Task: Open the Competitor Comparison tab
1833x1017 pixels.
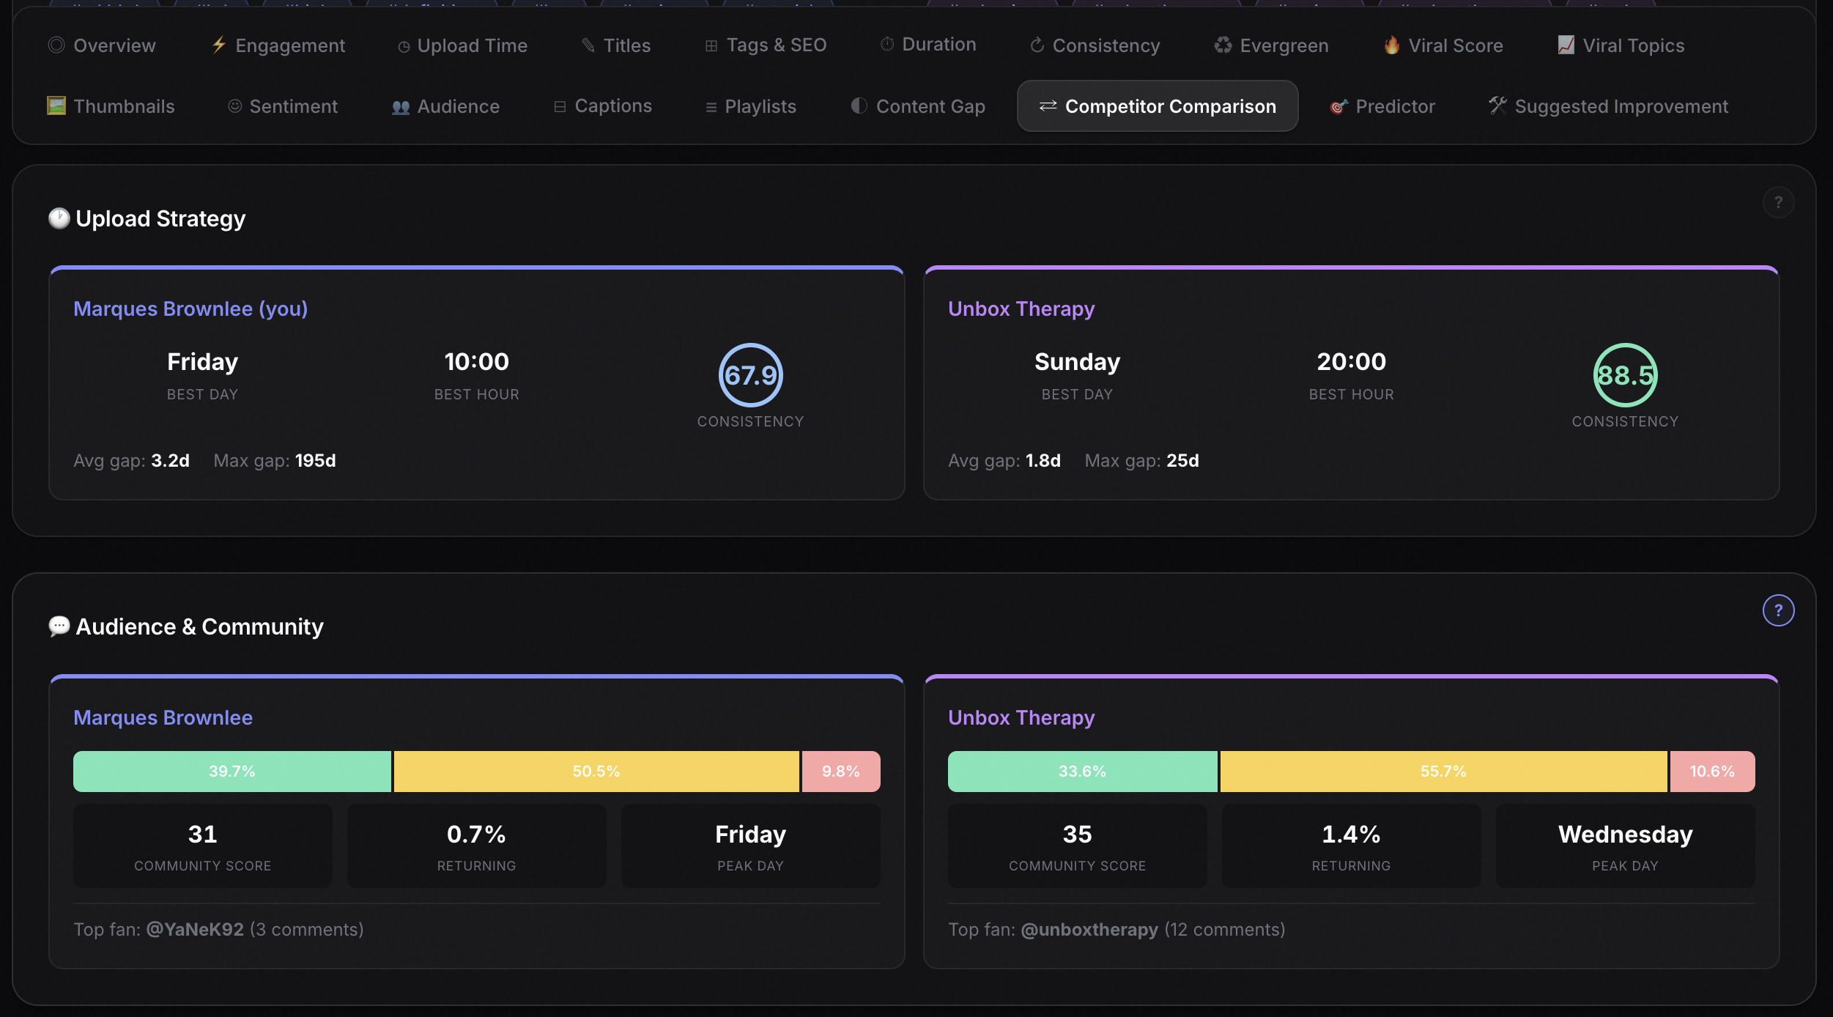Action: [x=1158, y=106]
